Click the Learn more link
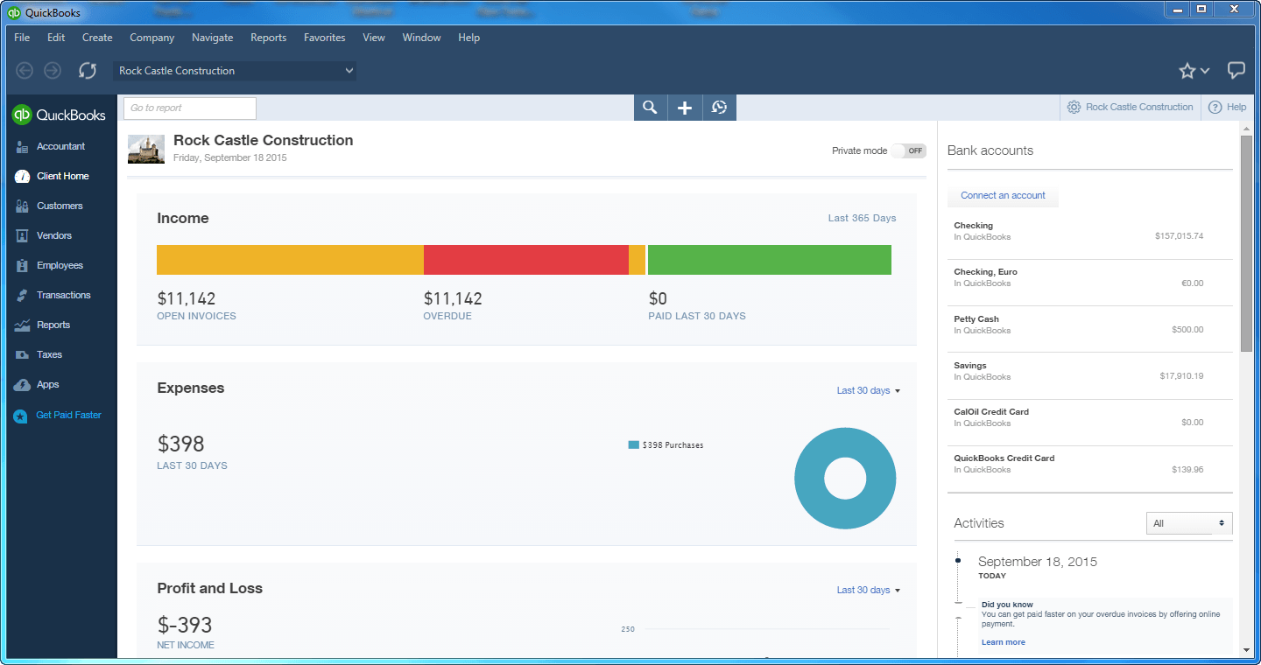This screenshot has height=665, width=1261. coord(1003,642)
